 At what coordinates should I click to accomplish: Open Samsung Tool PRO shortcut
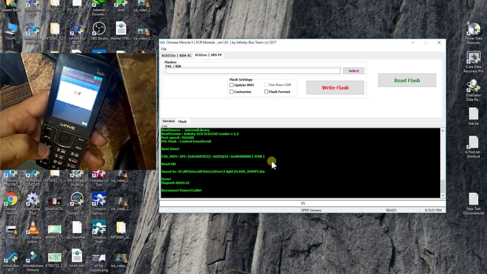[x=11, y=178]
